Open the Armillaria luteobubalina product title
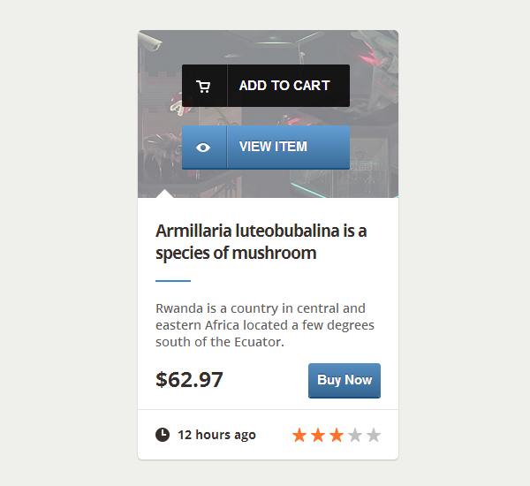Viewport: 530px width, 486px height. click(x=261, y=242)
